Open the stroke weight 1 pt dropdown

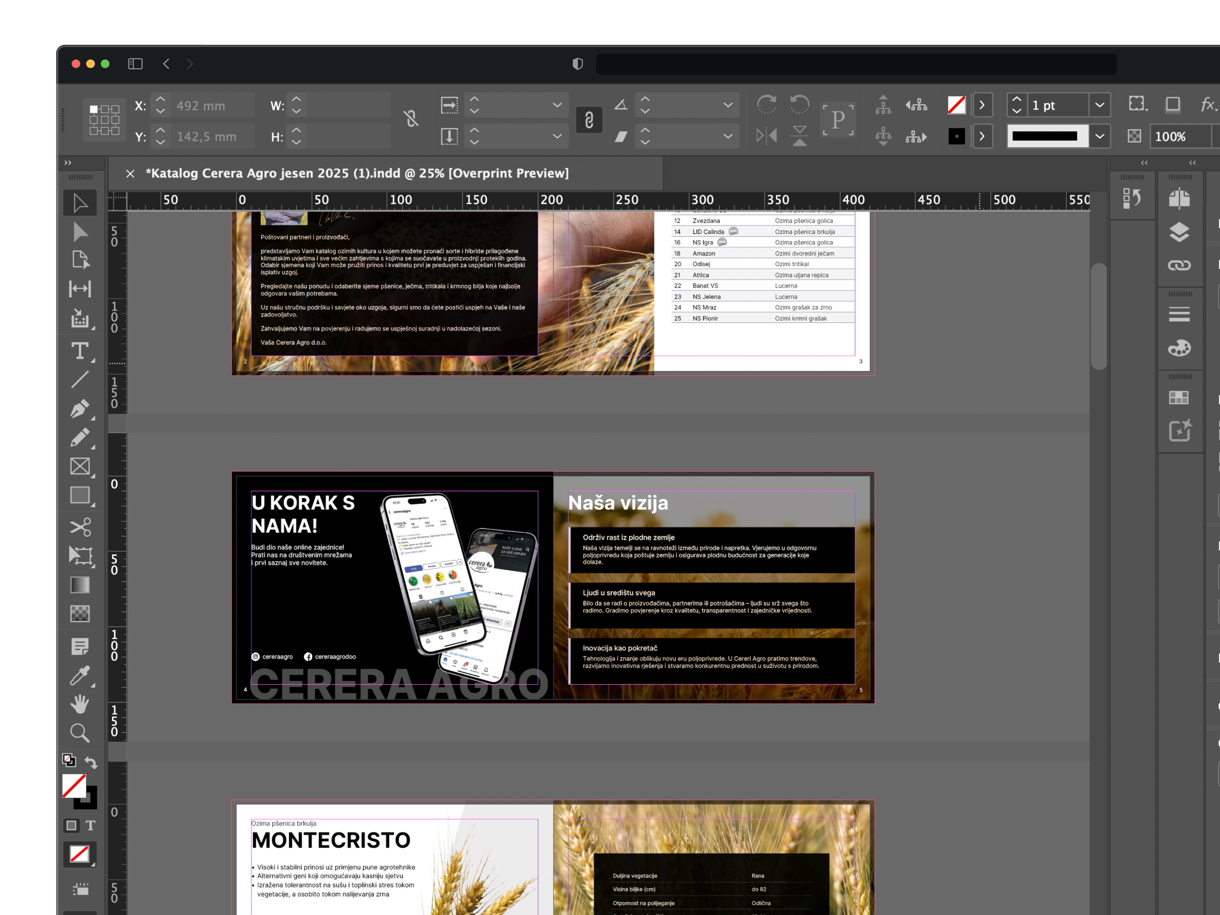[x=1099, y=105]
